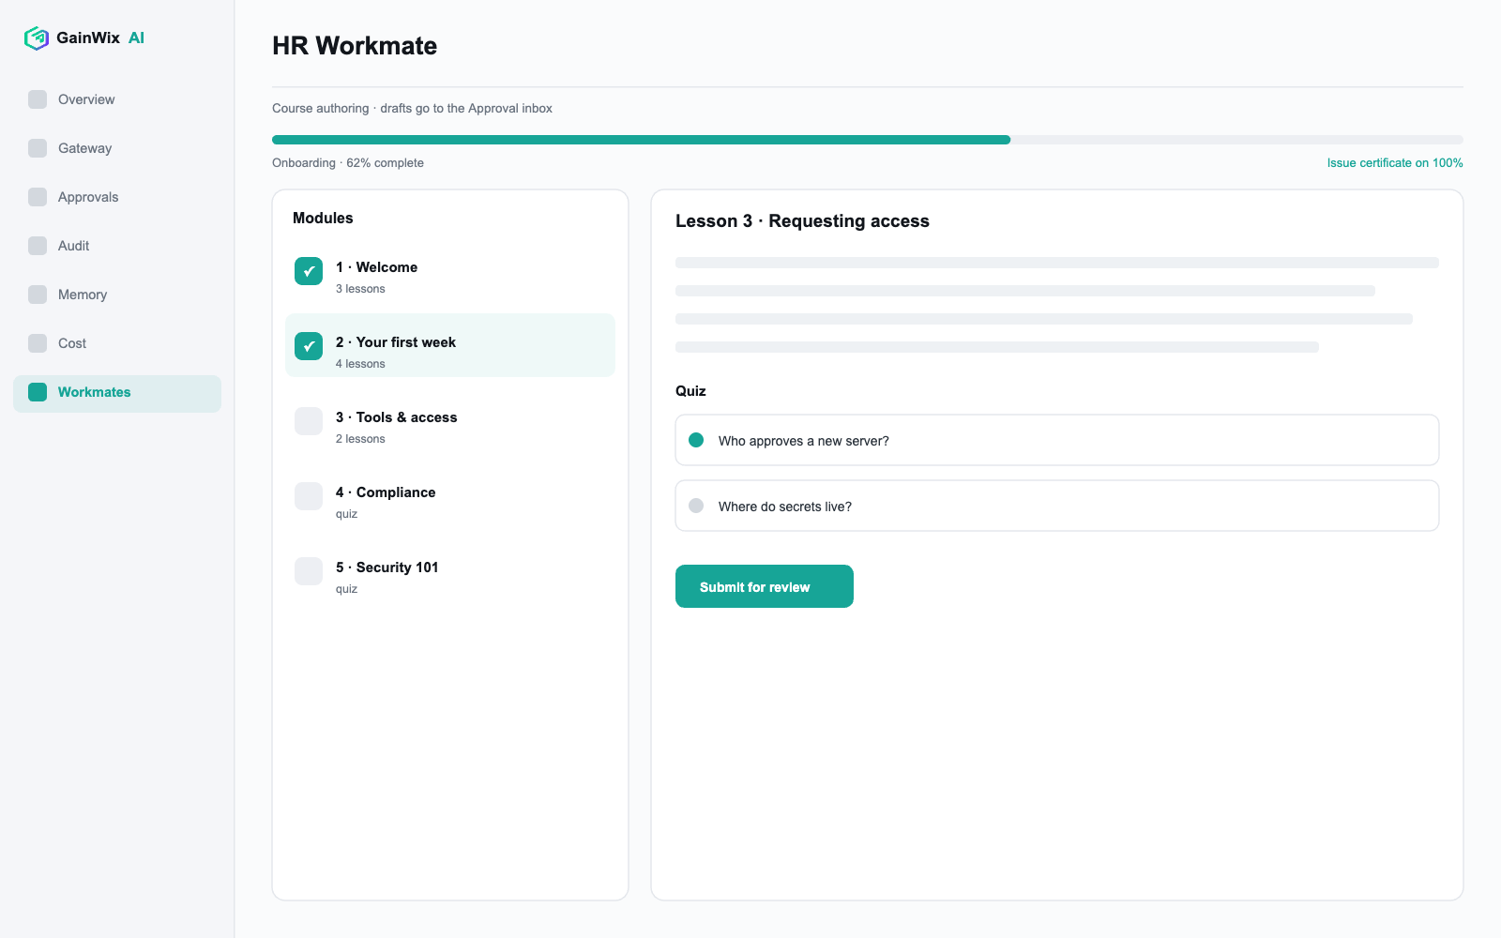
Task: Select the 'Where do secrets live?' radio
Action: coord(696,506)
